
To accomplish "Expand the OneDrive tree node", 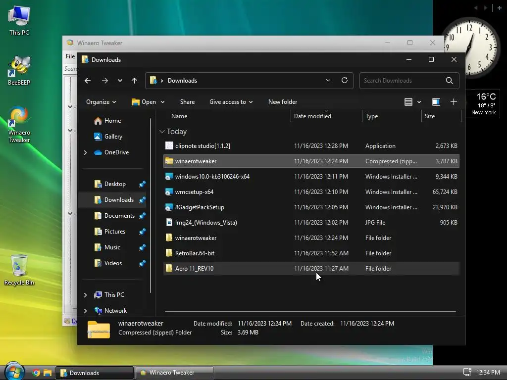I will pyautogui.click(x=85, y=152).
